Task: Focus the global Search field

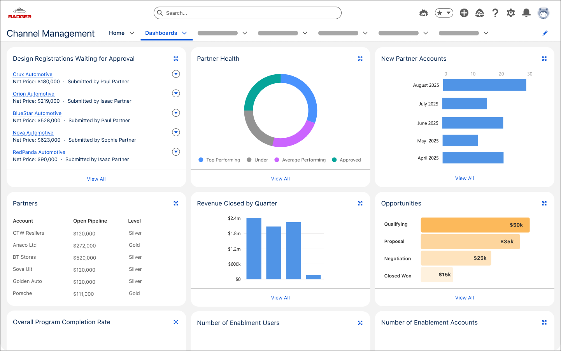Action: coord(247,13)
